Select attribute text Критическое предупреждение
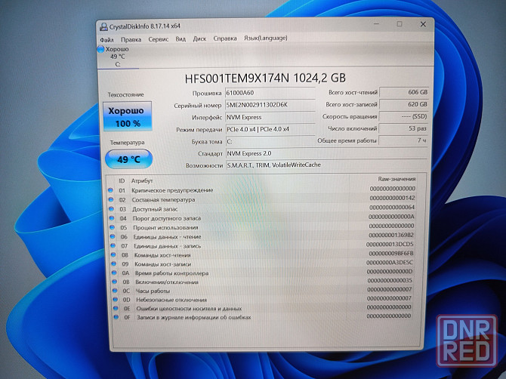Screen dimensions: 506x379 pos(172,190)
